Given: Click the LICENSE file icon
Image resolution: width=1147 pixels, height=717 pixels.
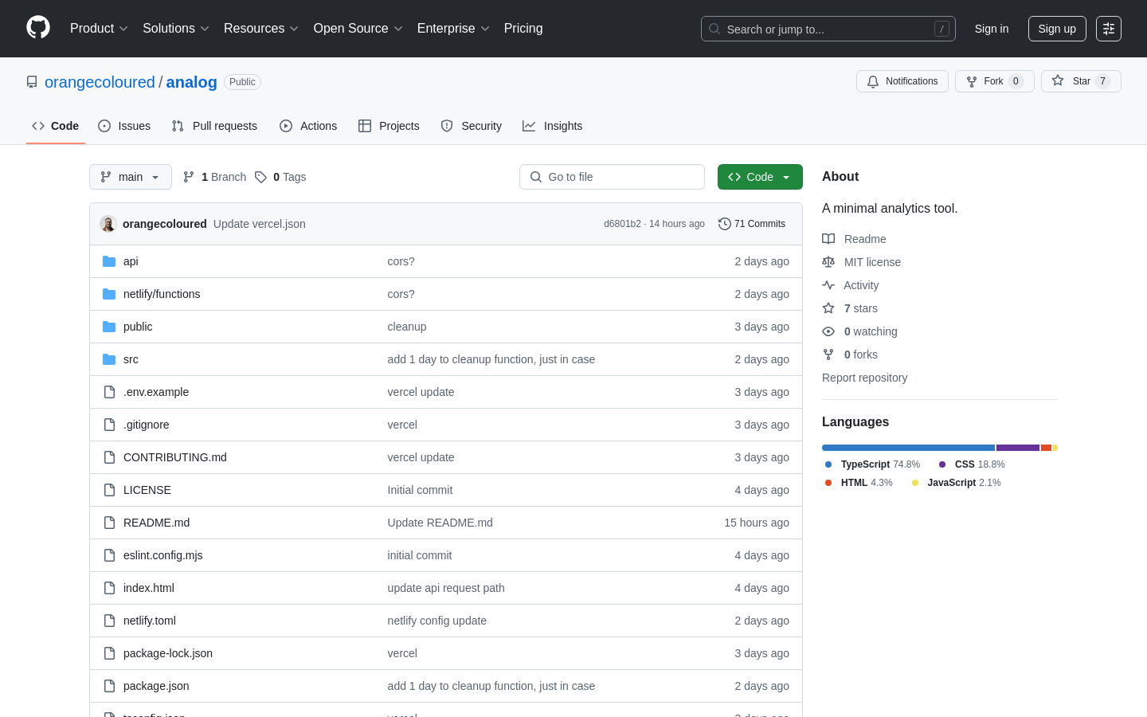Looking at the screenshot, I should [x=109, y=490].
